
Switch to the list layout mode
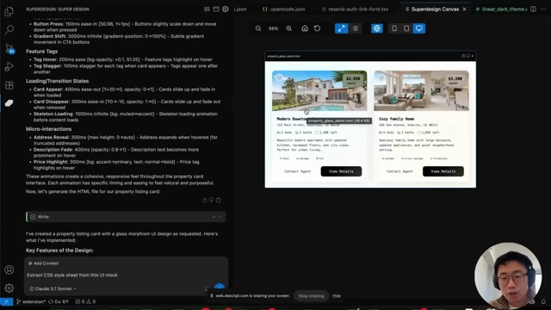(x=356, y=28)
